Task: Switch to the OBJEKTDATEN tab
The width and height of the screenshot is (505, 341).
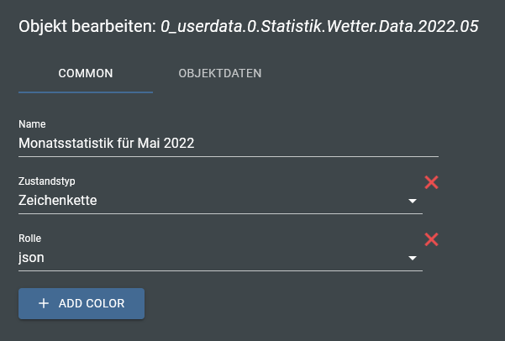Action: click(x=220, y=73)
